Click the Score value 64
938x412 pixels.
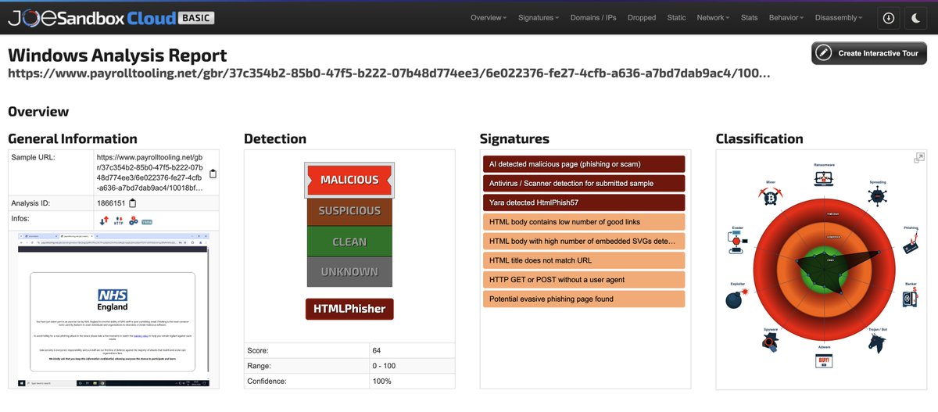click(x=376, y=351)
